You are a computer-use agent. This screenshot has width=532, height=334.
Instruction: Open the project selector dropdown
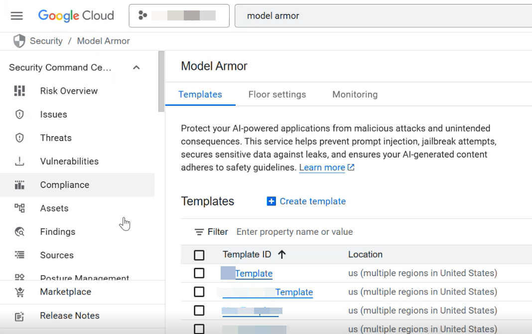click(x=179, y=16)
